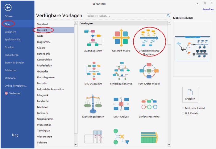Click the Erstellen create button
The height and width of the screenshot is (149, 216).
[190, 95]
